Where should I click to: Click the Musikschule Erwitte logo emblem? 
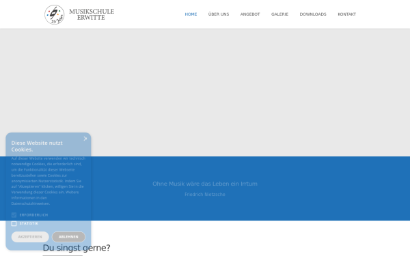point(55,14)
